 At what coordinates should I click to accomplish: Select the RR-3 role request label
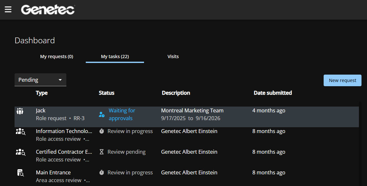pyautogui.click(x=79, y=118)
